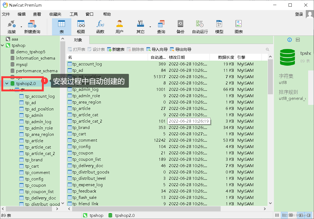Open the Tools (工具) menu
The width and height of the screenshot is (314, 219).
point(73,14)
